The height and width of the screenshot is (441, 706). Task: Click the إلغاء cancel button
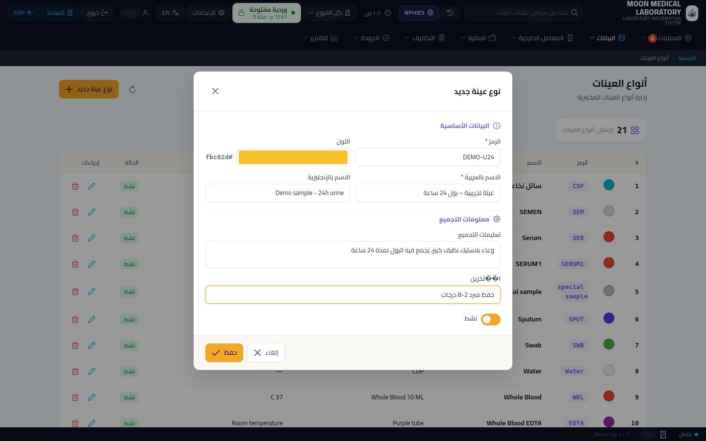click(266, 353)
